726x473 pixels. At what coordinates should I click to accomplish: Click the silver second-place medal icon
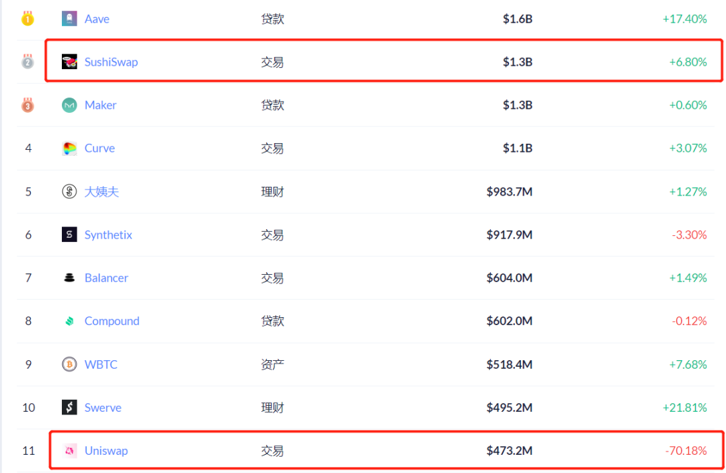28,62
